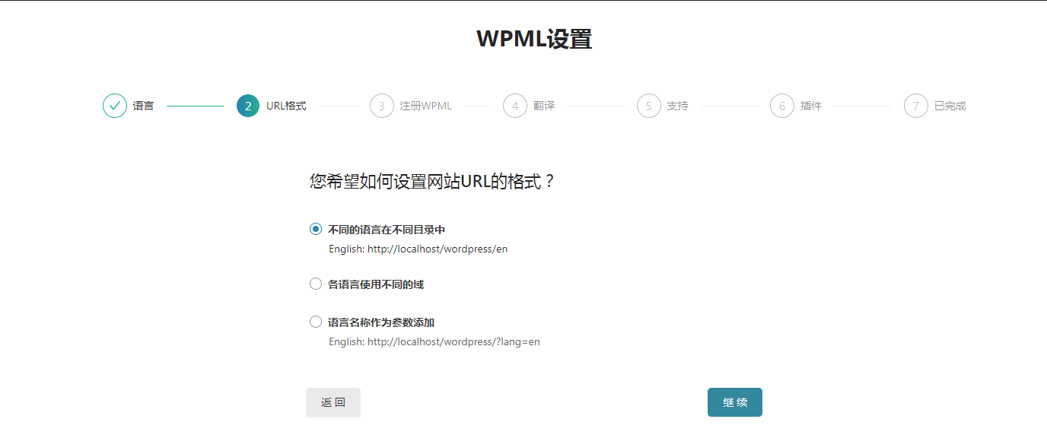The image size is (1047, 438).
Task: Open the URL格式 step label
Action: 286,106
